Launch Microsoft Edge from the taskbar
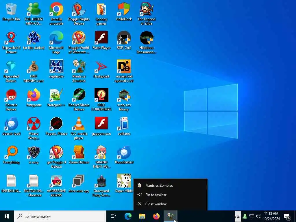The width and height of the screenshot is (296, 222). tap(128, 216)
